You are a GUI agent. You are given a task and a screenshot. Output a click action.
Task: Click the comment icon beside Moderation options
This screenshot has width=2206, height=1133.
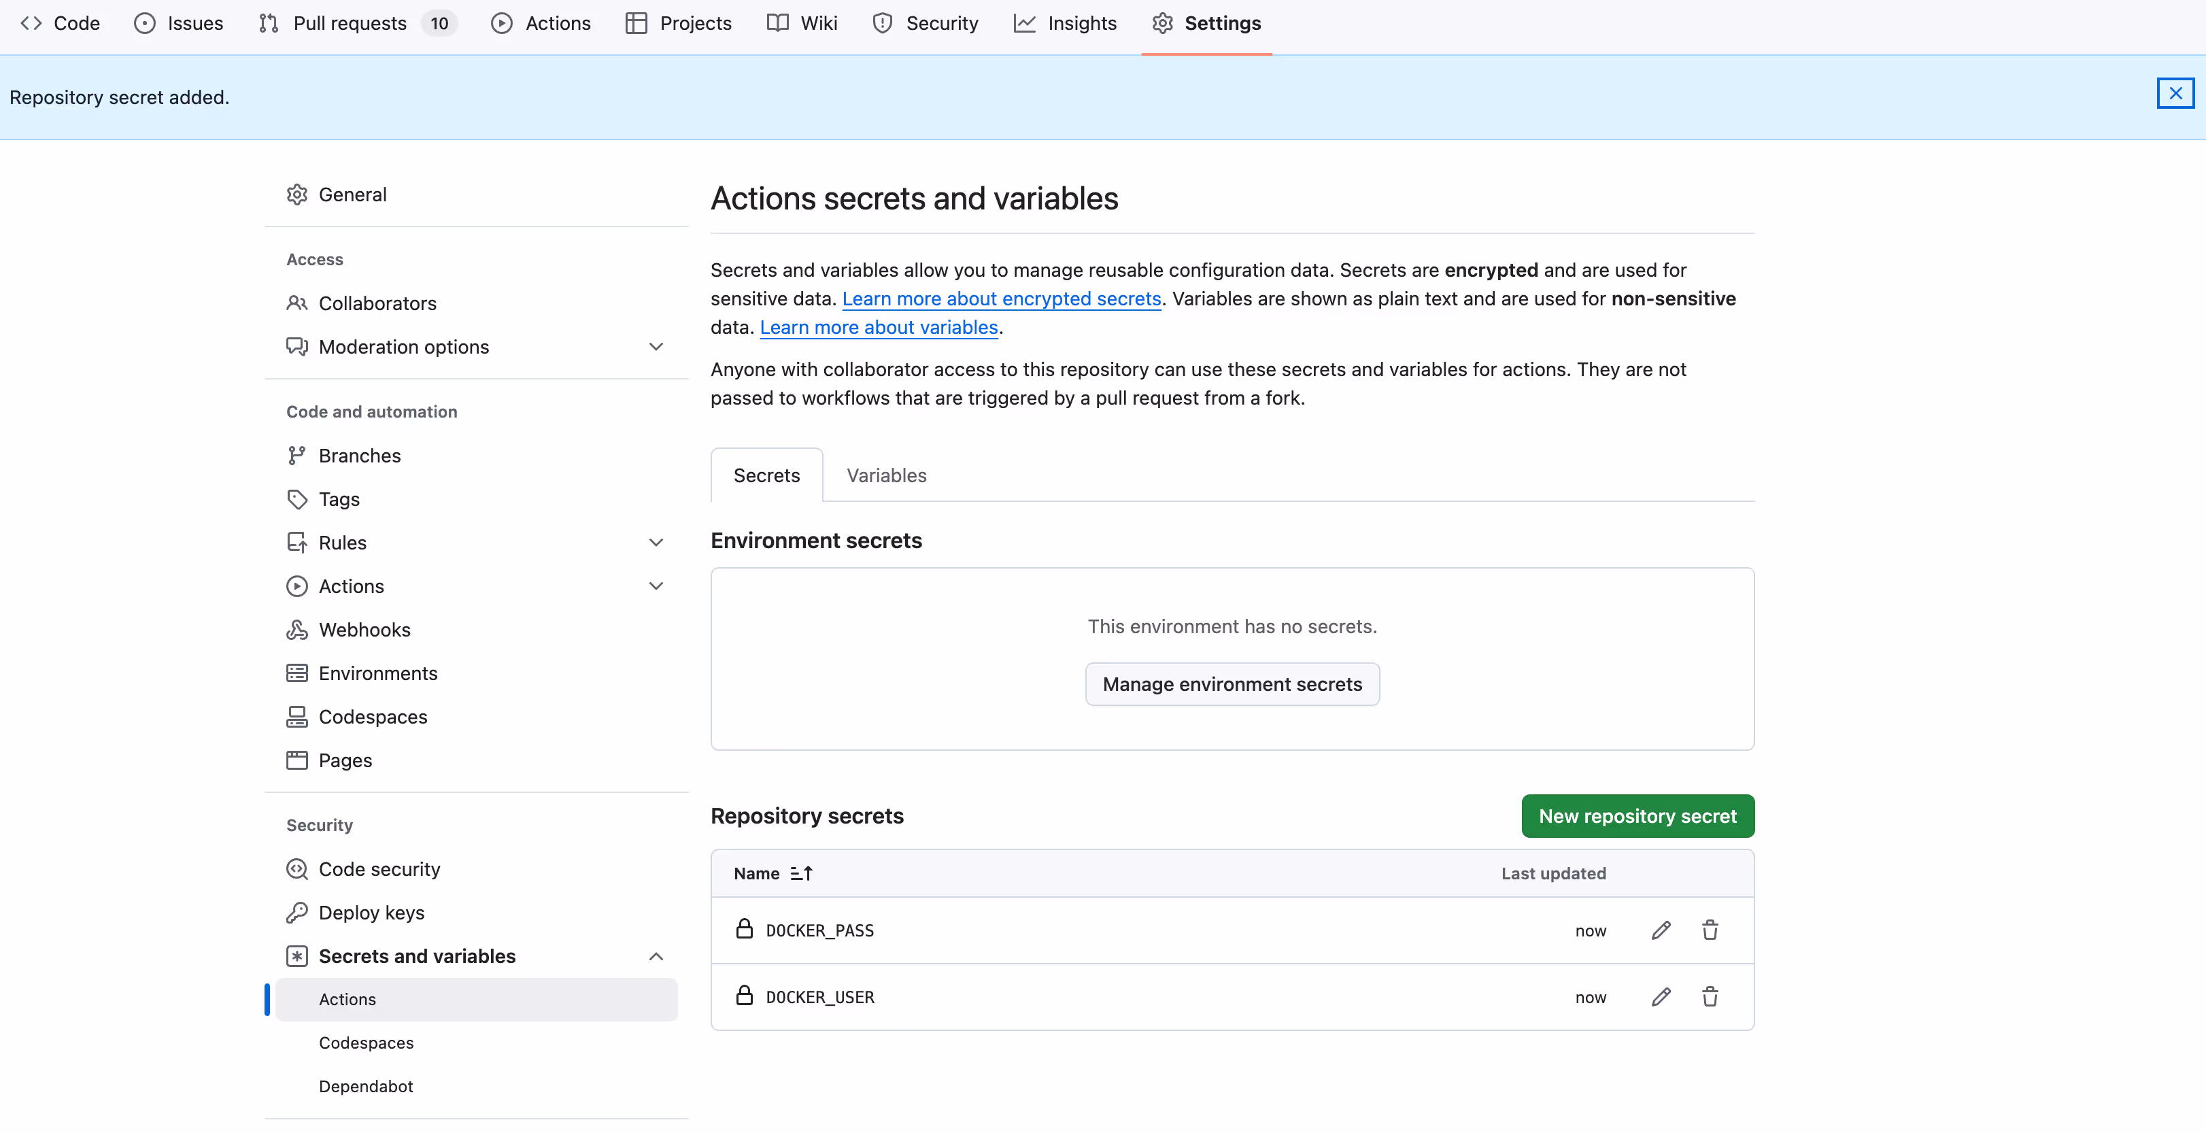click(296, 347)
